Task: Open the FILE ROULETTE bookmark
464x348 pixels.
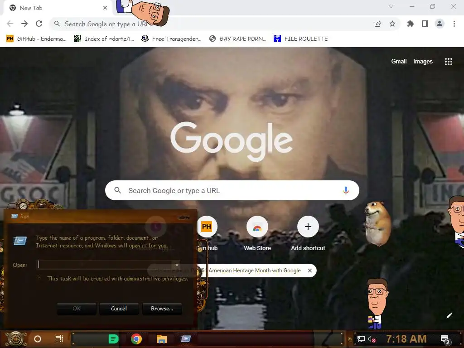Action: 301,39
